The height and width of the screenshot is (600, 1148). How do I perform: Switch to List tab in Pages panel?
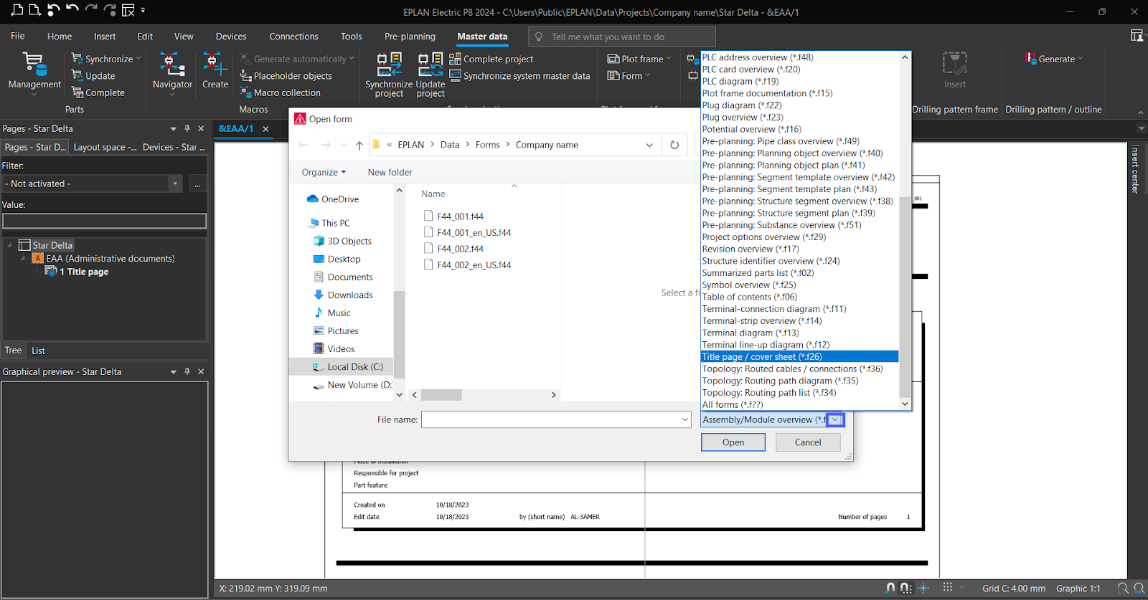point(38,351)
